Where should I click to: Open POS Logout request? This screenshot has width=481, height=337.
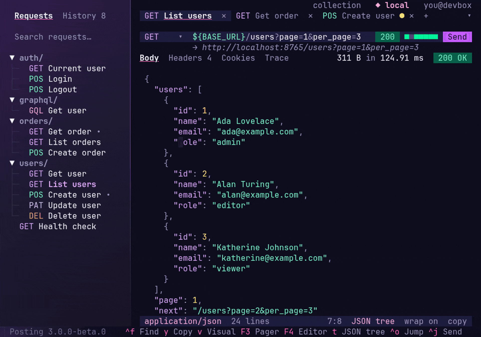(53, 90)
